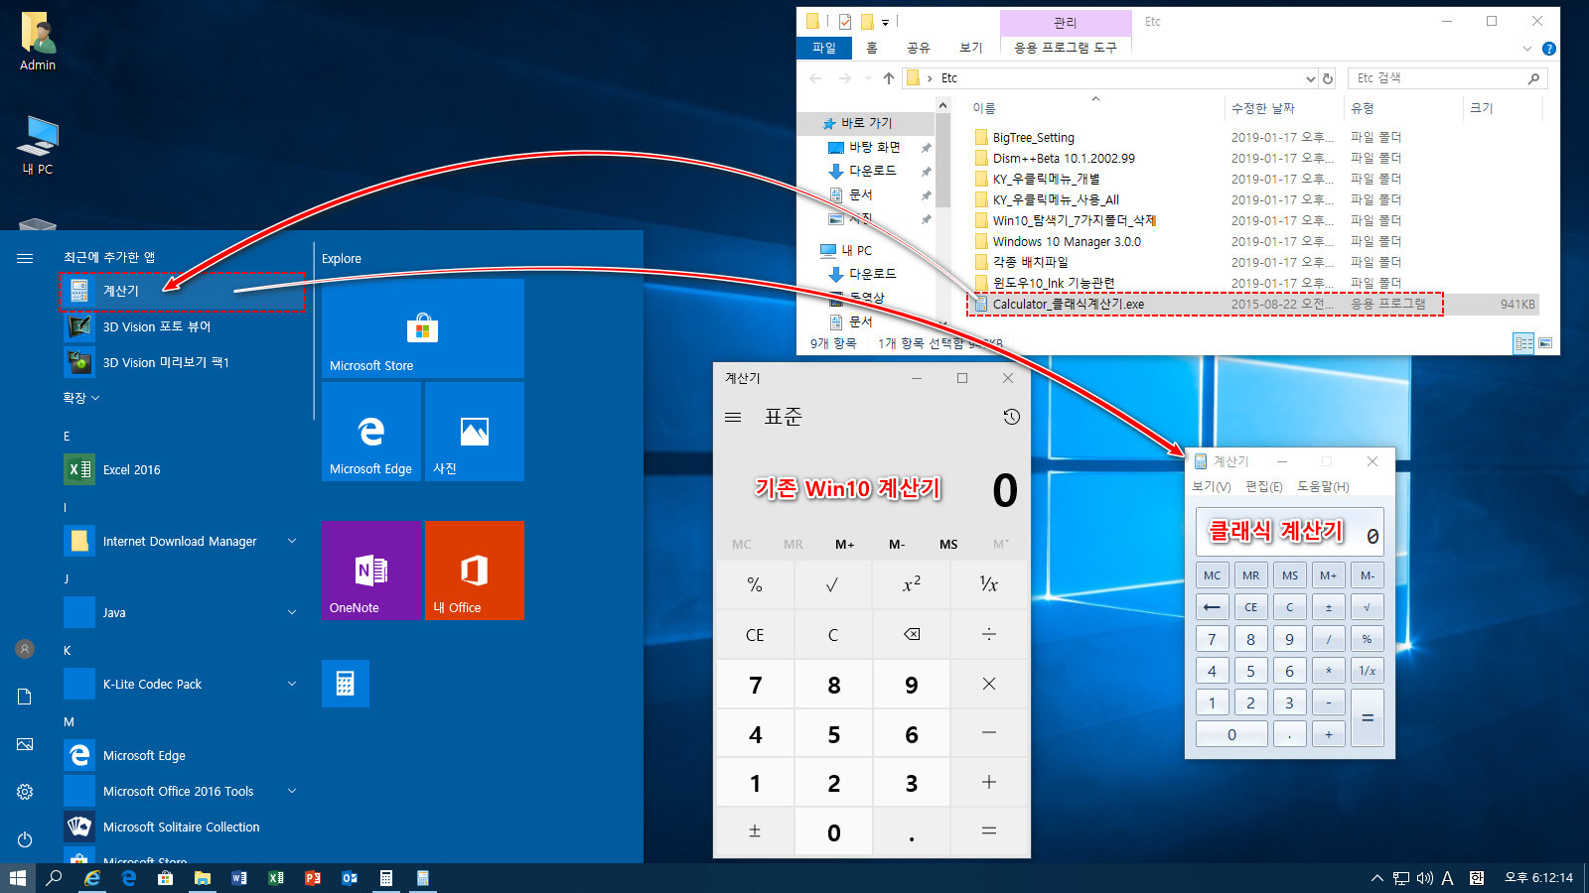Click 1/x button in classic calculator
The height and width of the screenshot is (893, 1589).
[1368, 671]
